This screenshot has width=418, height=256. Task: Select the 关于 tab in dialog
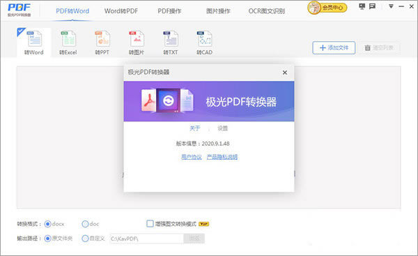pos(194,128)
